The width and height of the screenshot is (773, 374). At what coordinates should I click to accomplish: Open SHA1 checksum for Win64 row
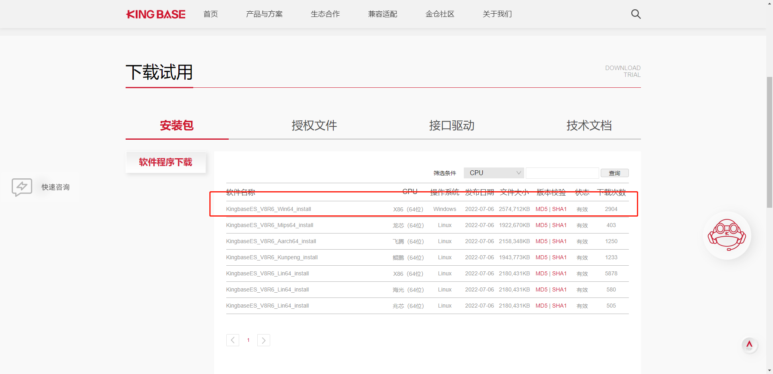(559, 209)
